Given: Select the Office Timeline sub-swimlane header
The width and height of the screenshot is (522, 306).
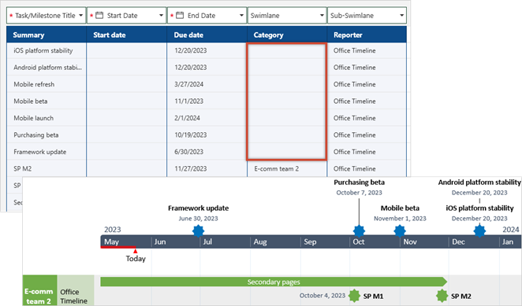Looking at the screenshot, I should tap(75, 290).
